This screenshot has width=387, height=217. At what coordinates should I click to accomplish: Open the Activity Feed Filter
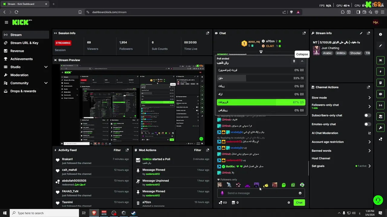[x=117, y=150]
